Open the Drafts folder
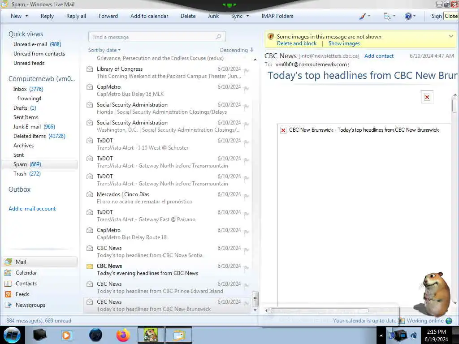The image size is (459, 344). point(25,107)
